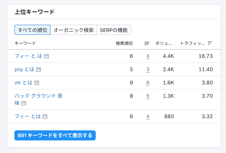Viewport: 226px width, 153px height.
Task: Click SF value 6 for vtr とは
Action: tap(148, 83)
